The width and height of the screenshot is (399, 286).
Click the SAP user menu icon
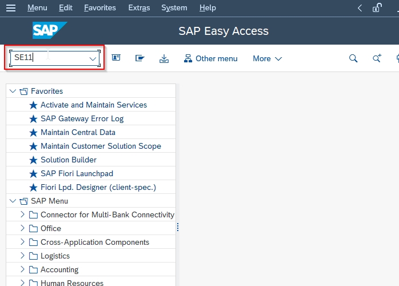[116, 58]
